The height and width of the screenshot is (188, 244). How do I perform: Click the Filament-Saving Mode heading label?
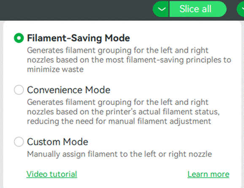pos(79,38)
